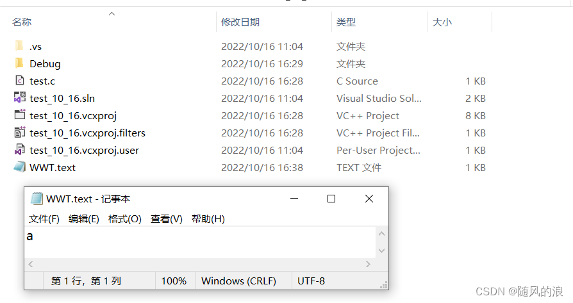Click the Notepad title bar icon
Screen dimensions: 573x303
pos(37,199)
